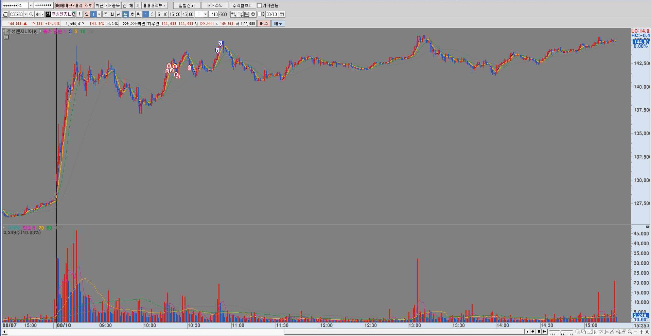Image resolution: width=651 pixels, height=336 pixels.
Task: Zoom in the chart with plus icon
Action: (x=641, y=332)
